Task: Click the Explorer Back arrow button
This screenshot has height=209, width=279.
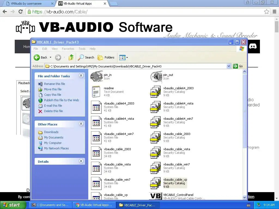Action: (x=41, y=57)
